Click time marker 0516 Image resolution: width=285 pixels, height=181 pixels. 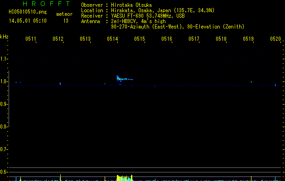point(167,39)
